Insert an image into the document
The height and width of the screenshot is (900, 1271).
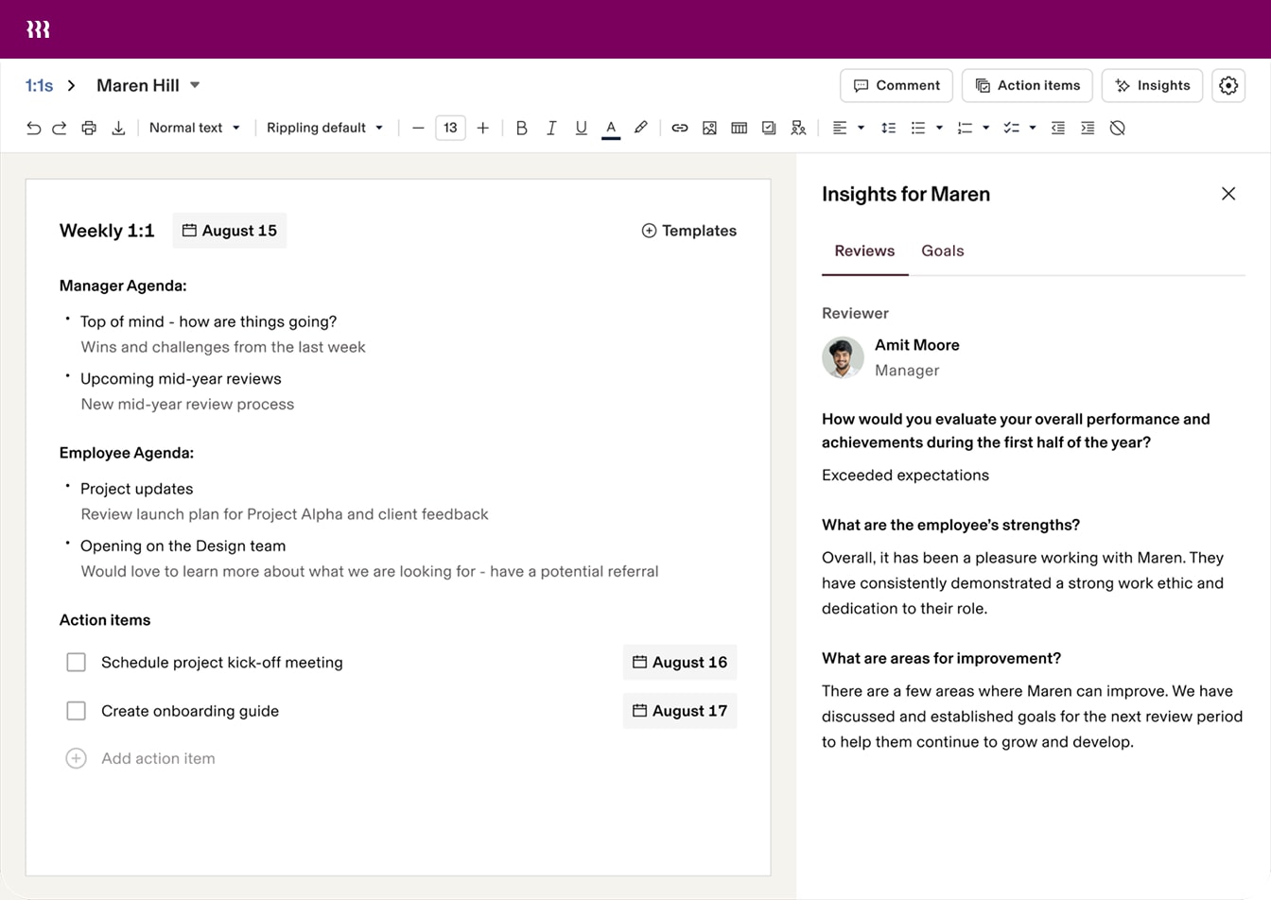click(x=709, y=128)
